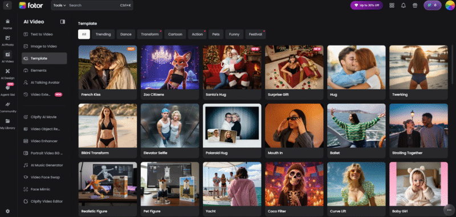Screen dimensions: 456x217
Task: Open Video Extender item
Action: (x=44, y=95)
